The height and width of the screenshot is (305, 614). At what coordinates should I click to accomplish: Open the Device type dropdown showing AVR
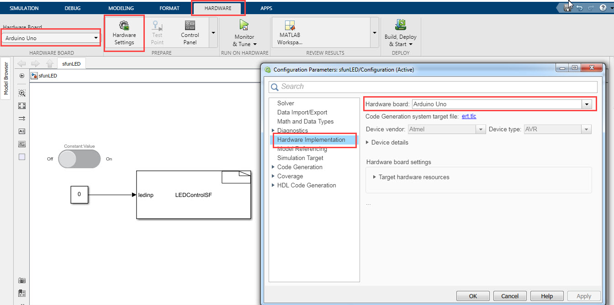[x=586, y=129]
